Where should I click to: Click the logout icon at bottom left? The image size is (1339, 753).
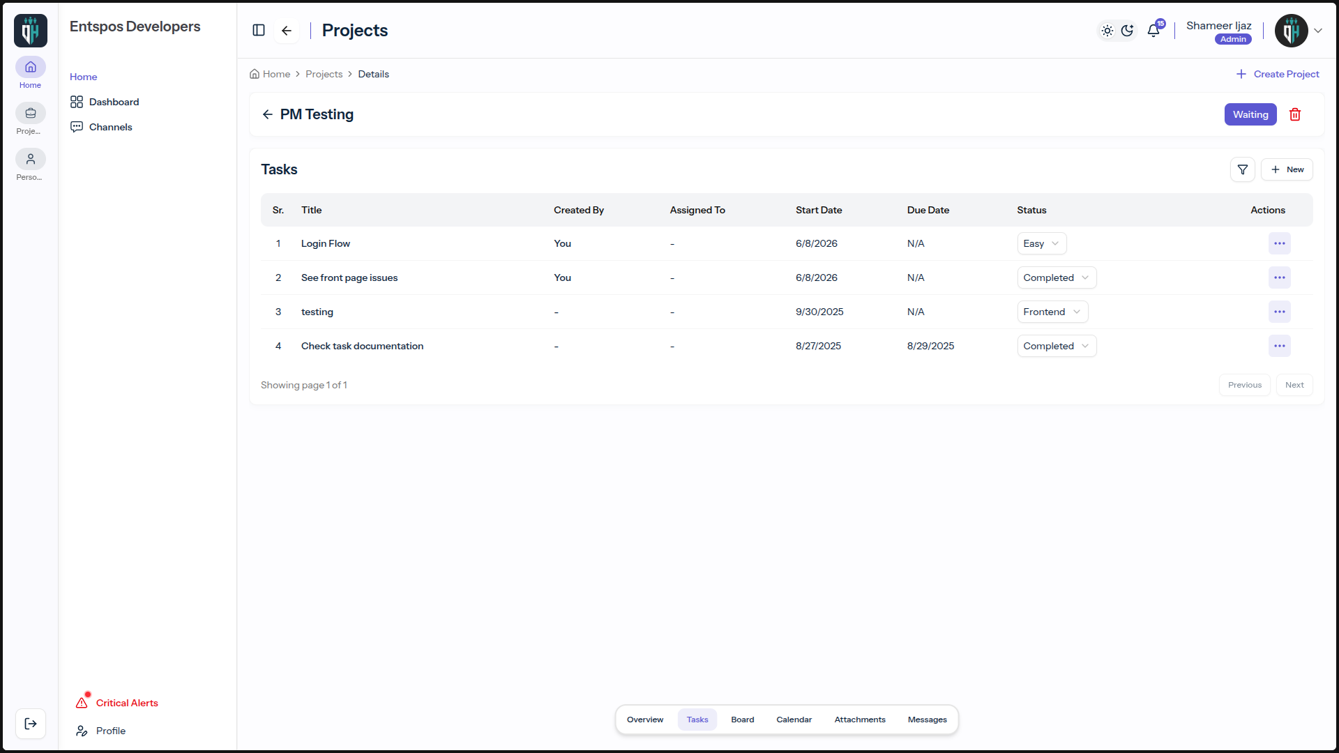(x=31, y=724)
